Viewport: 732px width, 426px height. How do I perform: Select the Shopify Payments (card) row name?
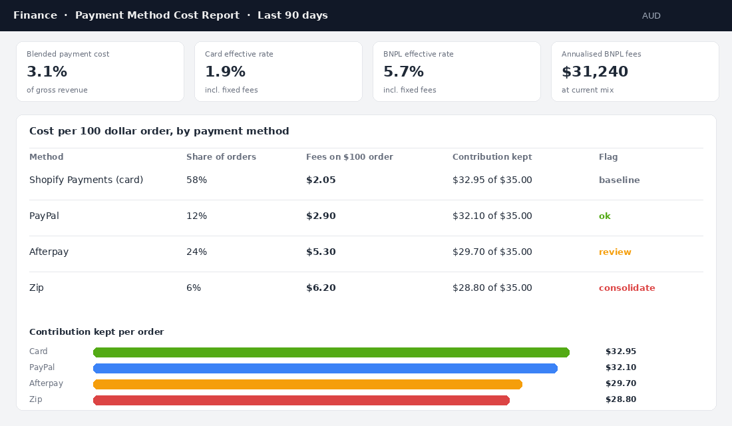coord(86,180)
